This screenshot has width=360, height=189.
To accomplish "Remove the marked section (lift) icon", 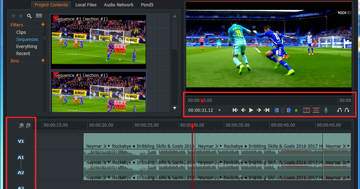I will [x=306, y=110].
